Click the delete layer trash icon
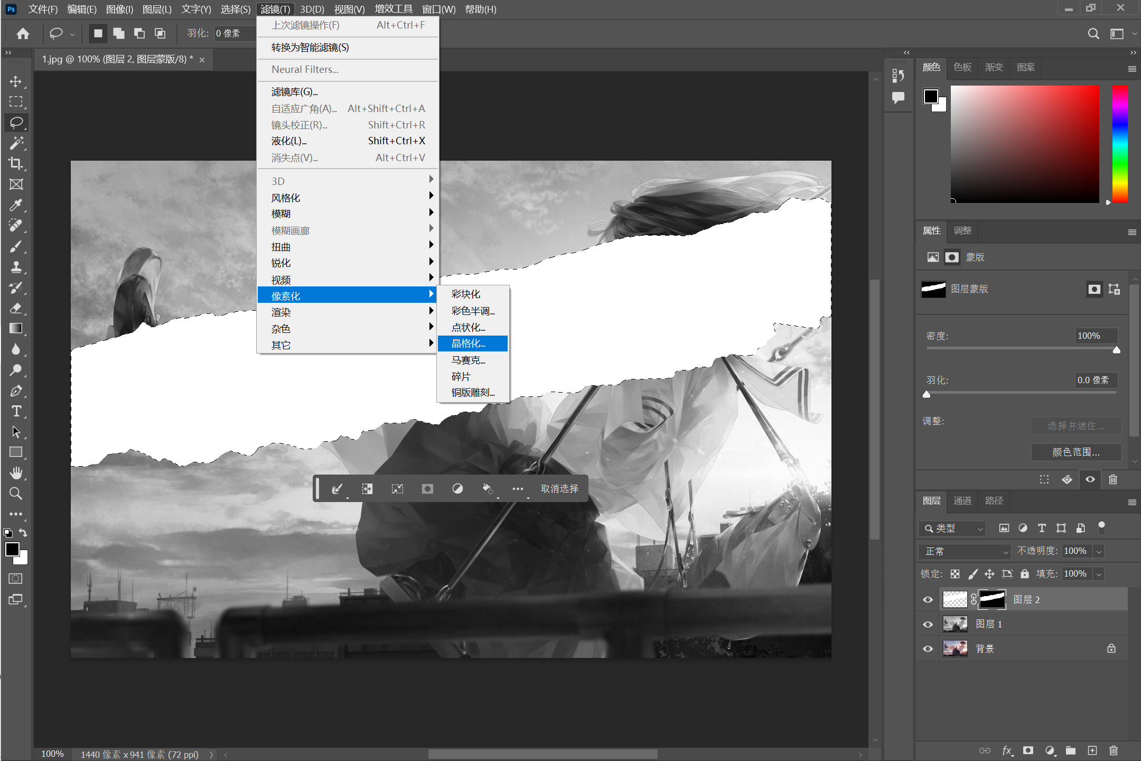 pyautogui.click(x=1113, y=750)
